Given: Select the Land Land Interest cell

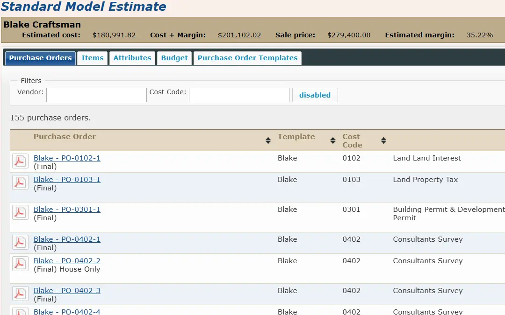Looking at the screenshot, I should coord(427,158).
